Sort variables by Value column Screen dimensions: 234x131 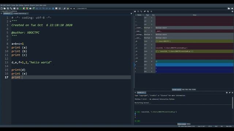click(x=195, y=15)
